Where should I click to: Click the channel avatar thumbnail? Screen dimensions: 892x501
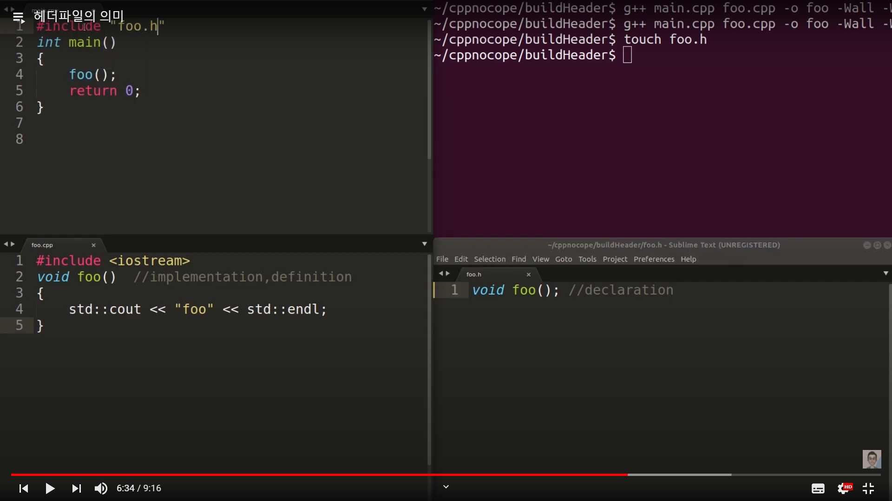(872, 459)
